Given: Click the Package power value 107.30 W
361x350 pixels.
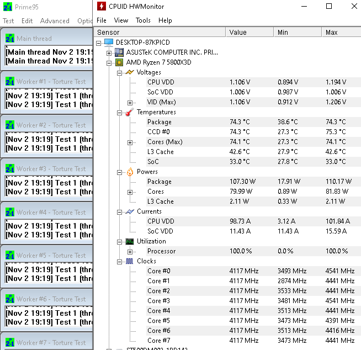Looking at the screenshot, I should (x=242, y=182).
